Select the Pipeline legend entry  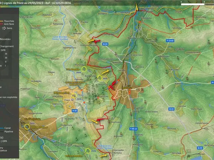pyautogui.click(x=6, y=132)
